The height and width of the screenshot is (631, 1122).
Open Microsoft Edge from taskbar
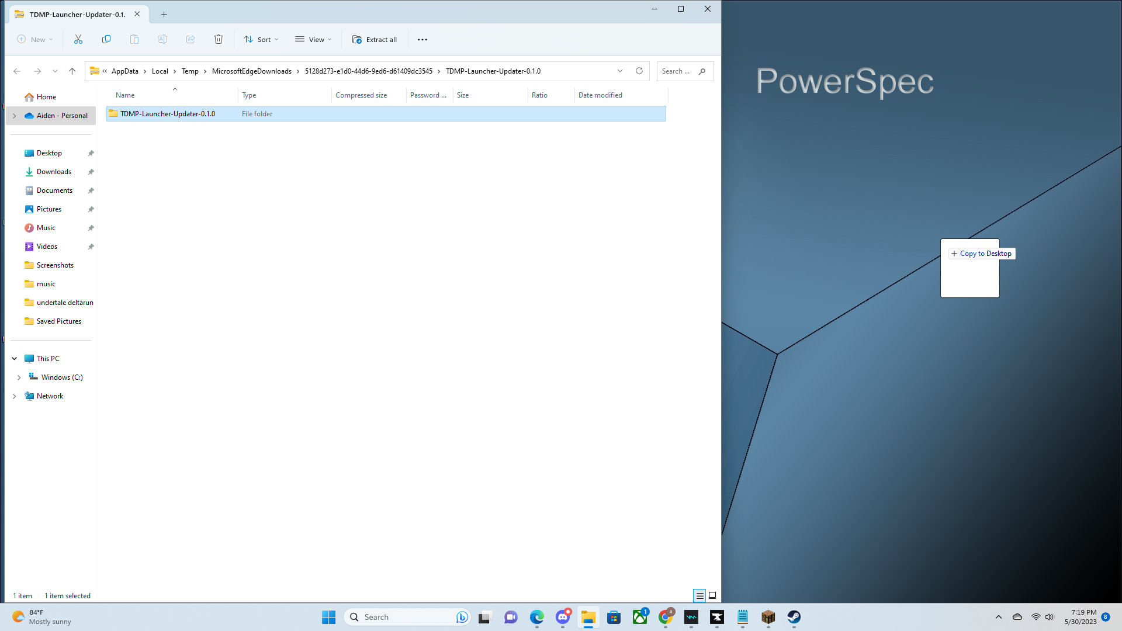click(536, 617)
